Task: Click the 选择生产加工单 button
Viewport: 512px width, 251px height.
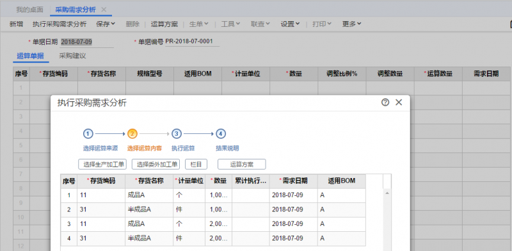Action: click(x=102, y=165)
